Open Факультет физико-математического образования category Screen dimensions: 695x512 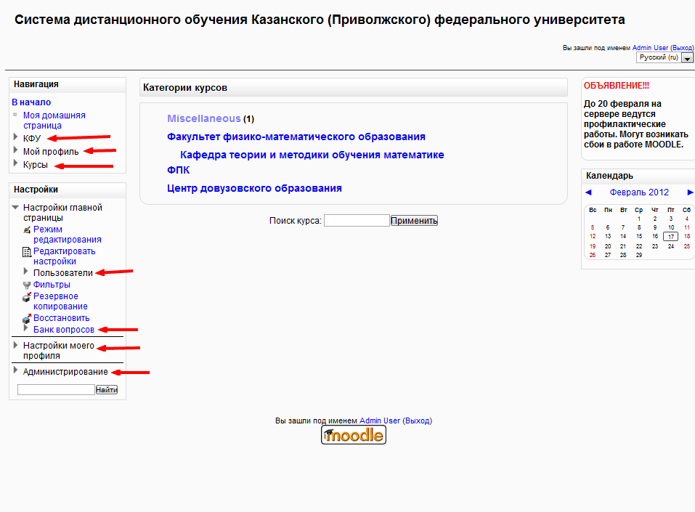click(x=296, y=137)
